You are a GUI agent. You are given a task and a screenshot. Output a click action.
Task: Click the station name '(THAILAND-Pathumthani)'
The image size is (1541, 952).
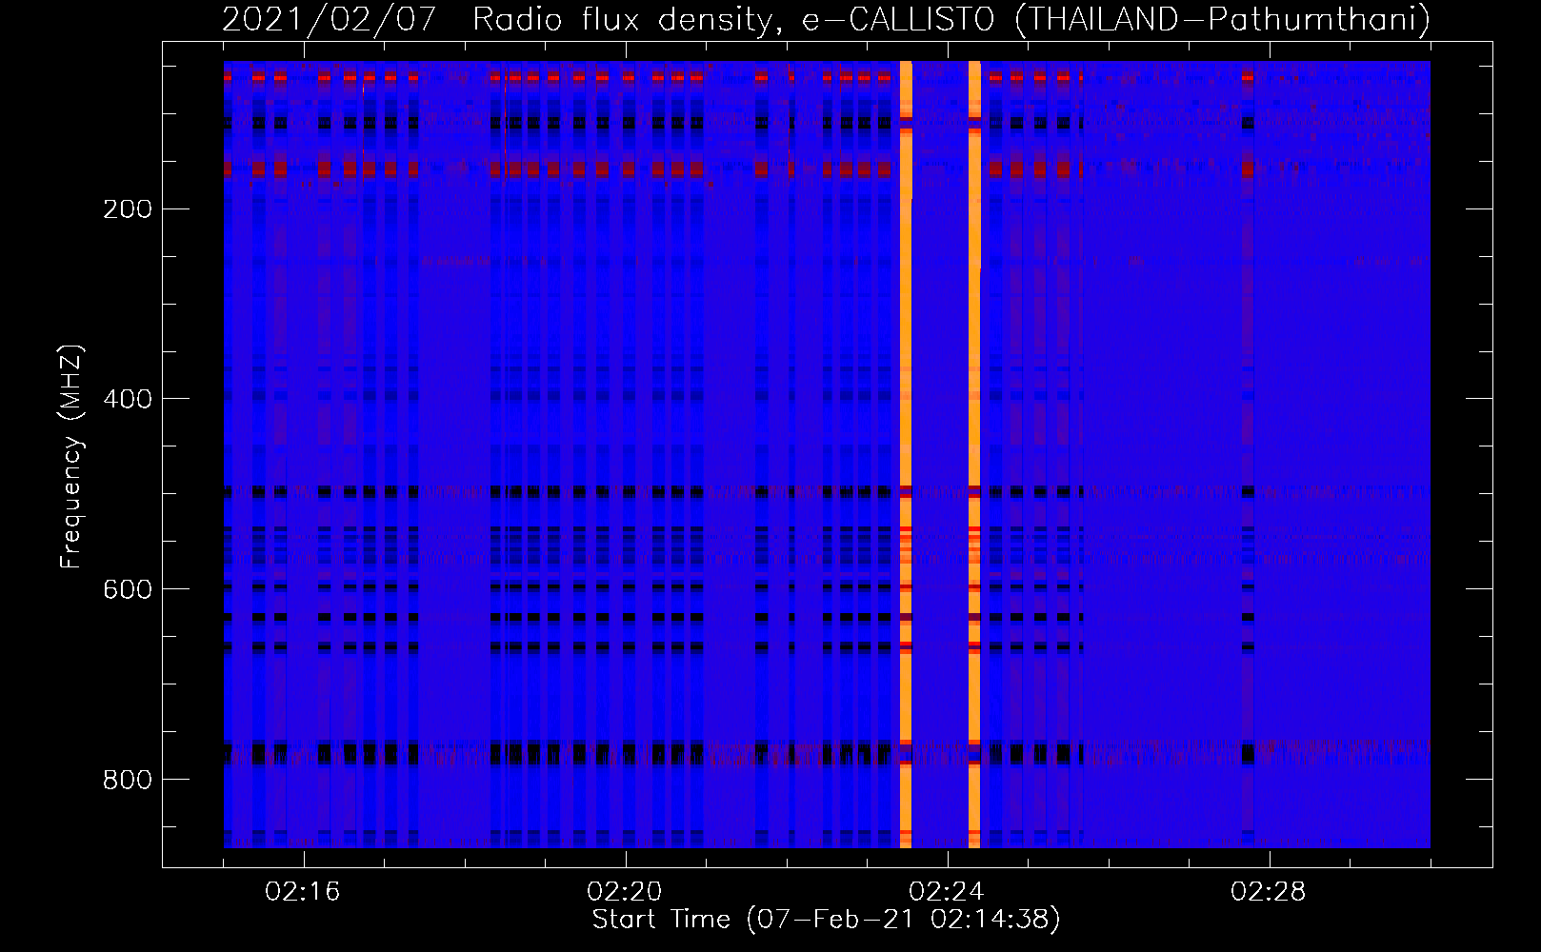(x=1223, y=19)
